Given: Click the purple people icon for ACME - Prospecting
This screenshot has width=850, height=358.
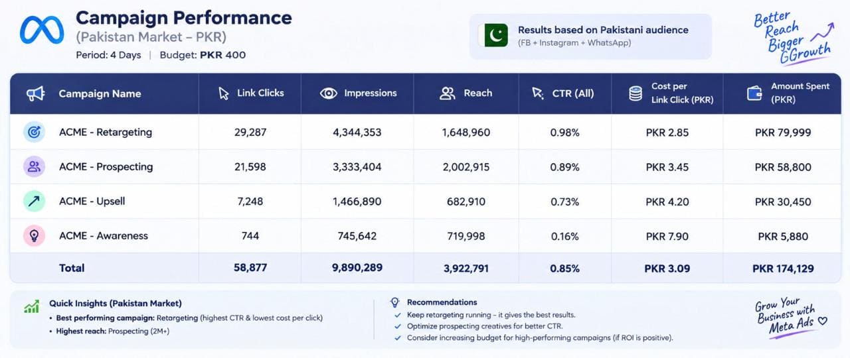Looking at the screenshot, I should click(x=34, y=167).
